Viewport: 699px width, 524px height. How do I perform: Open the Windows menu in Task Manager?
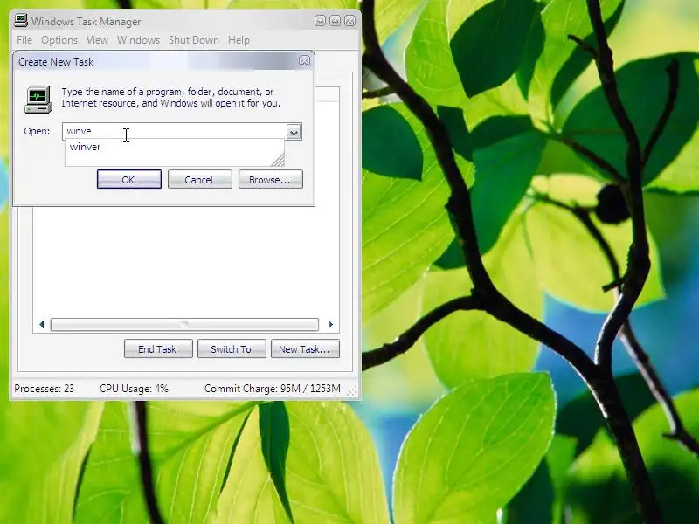point(138,40)
